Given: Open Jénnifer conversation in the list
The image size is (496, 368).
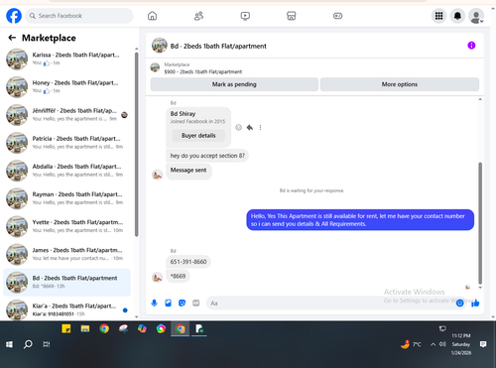Looking at the screenshot, I should (66, 115).
